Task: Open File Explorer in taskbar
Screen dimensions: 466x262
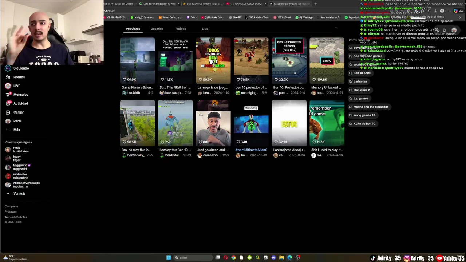Action: coord(281,258)
